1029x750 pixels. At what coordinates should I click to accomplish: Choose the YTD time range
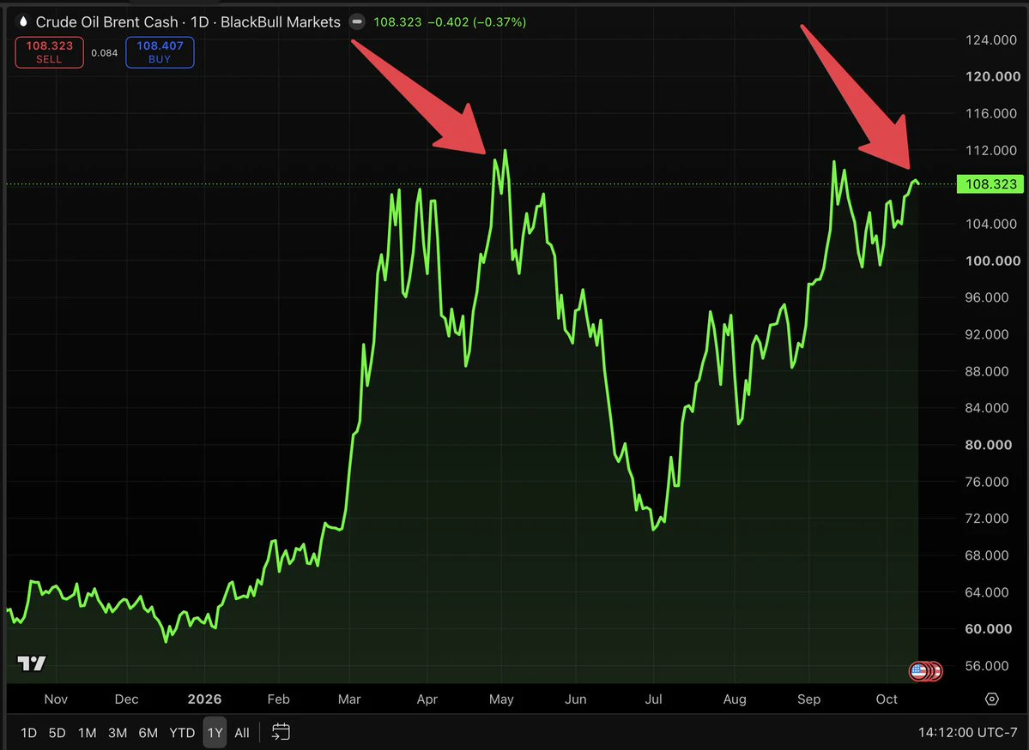tap(183, 732)
